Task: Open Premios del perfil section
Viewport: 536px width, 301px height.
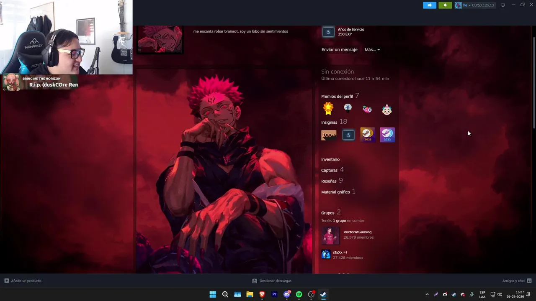Action: click(x=340, y=96)
